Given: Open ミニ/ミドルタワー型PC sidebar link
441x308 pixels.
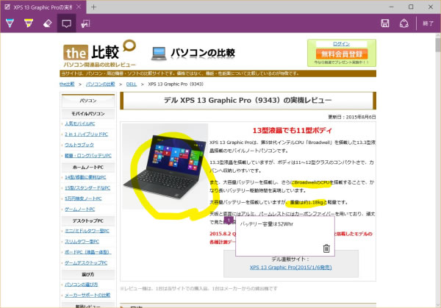Looking at the screenshot, I should (87, 231).
